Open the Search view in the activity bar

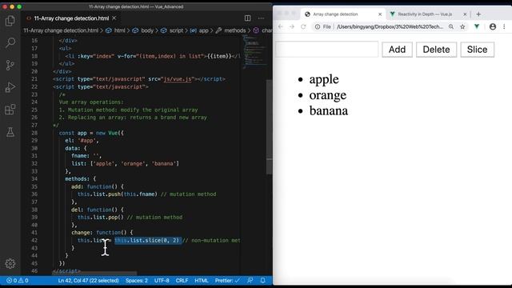coord(10,42)
